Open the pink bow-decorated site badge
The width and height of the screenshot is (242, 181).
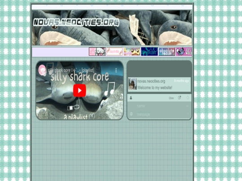115,51
